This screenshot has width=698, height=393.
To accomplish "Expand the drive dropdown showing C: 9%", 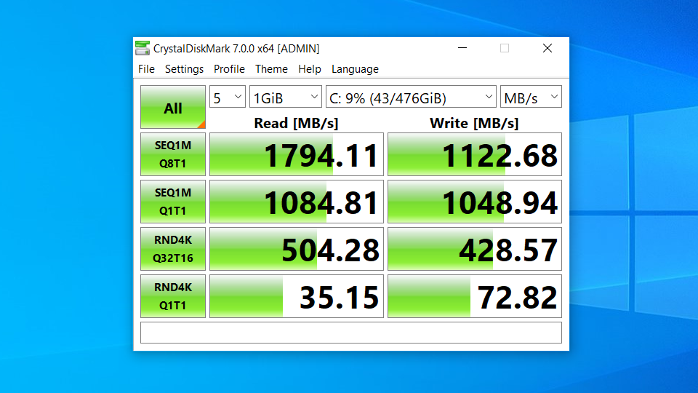I will pos(411,97).
